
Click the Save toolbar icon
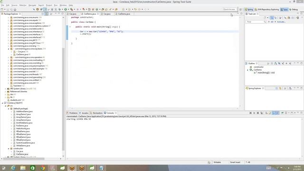[8, 9]
